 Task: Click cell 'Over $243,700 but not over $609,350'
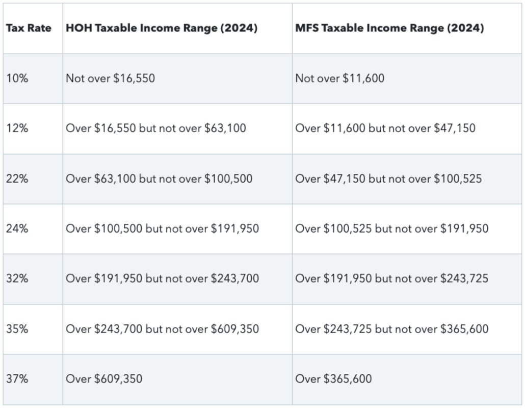[162, 329]
